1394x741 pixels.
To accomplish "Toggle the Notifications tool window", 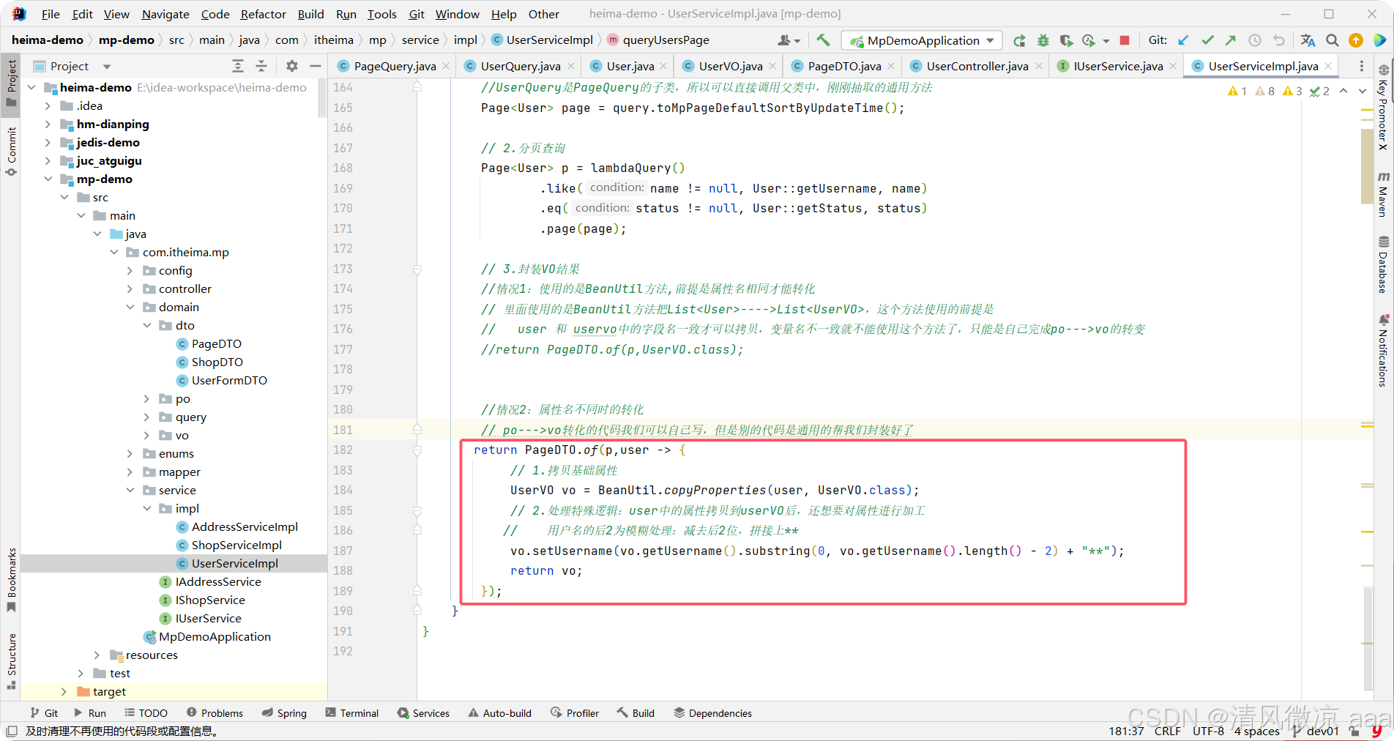I will point(1383,350).
